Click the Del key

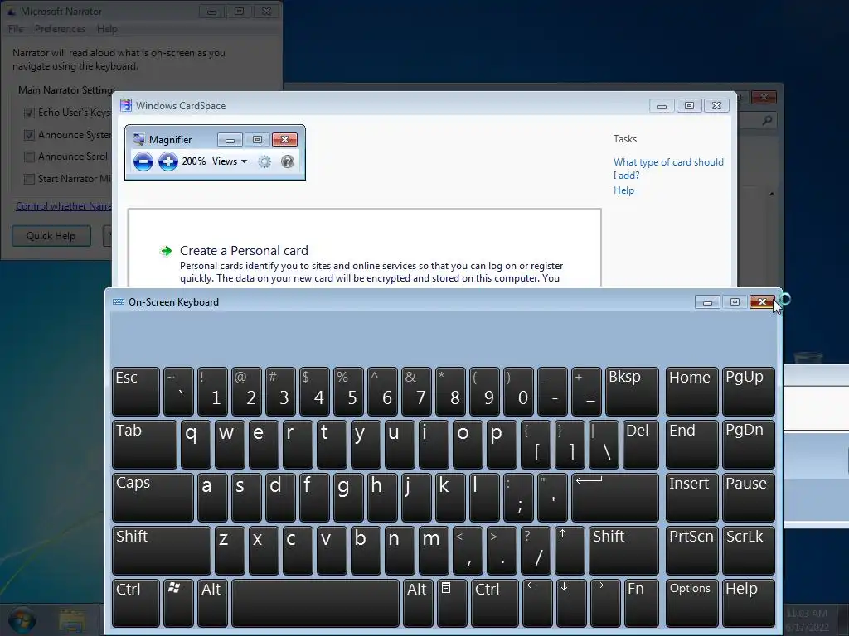[x=641, y=444]
